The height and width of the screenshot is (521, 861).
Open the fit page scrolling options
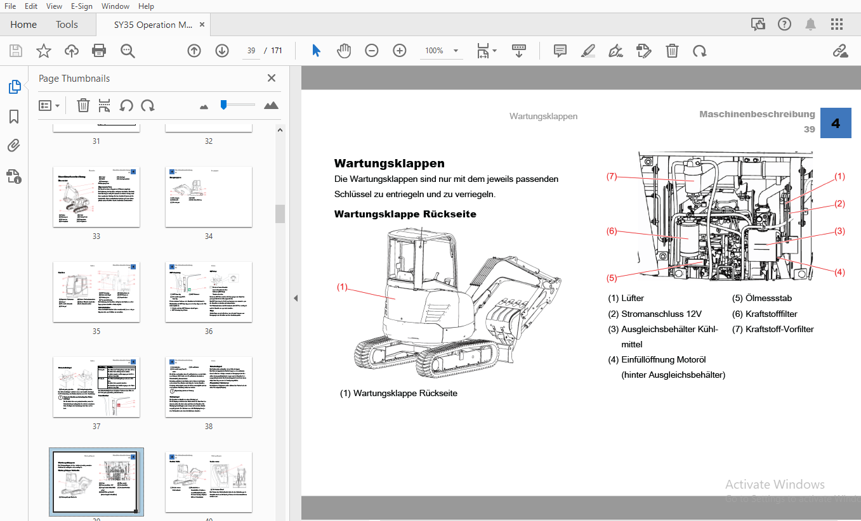(487, 51)
